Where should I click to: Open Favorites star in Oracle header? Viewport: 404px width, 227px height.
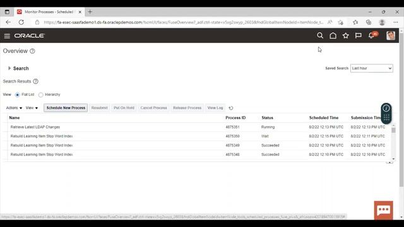(345, 35)
